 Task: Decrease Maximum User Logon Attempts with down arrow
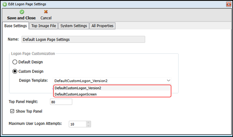(88, 125)
